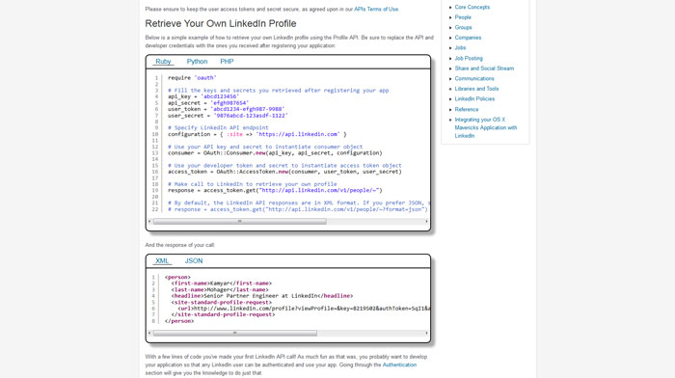Click the OAuth::Consumer.new code line
Screen dimensions: 675x378
[x=275, y=153]
